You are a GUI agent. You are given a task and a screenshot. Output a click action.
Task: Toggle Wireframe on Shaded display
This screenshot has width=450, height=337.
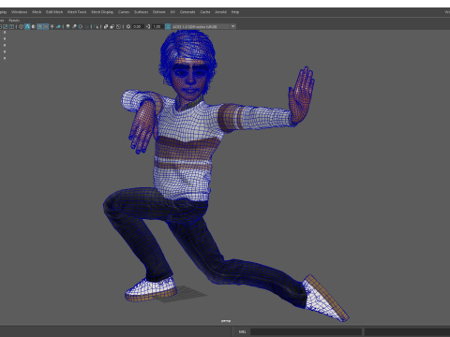tap(39, 26)
